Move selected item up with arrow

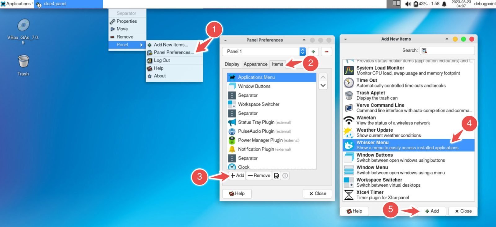pos(323,77)
